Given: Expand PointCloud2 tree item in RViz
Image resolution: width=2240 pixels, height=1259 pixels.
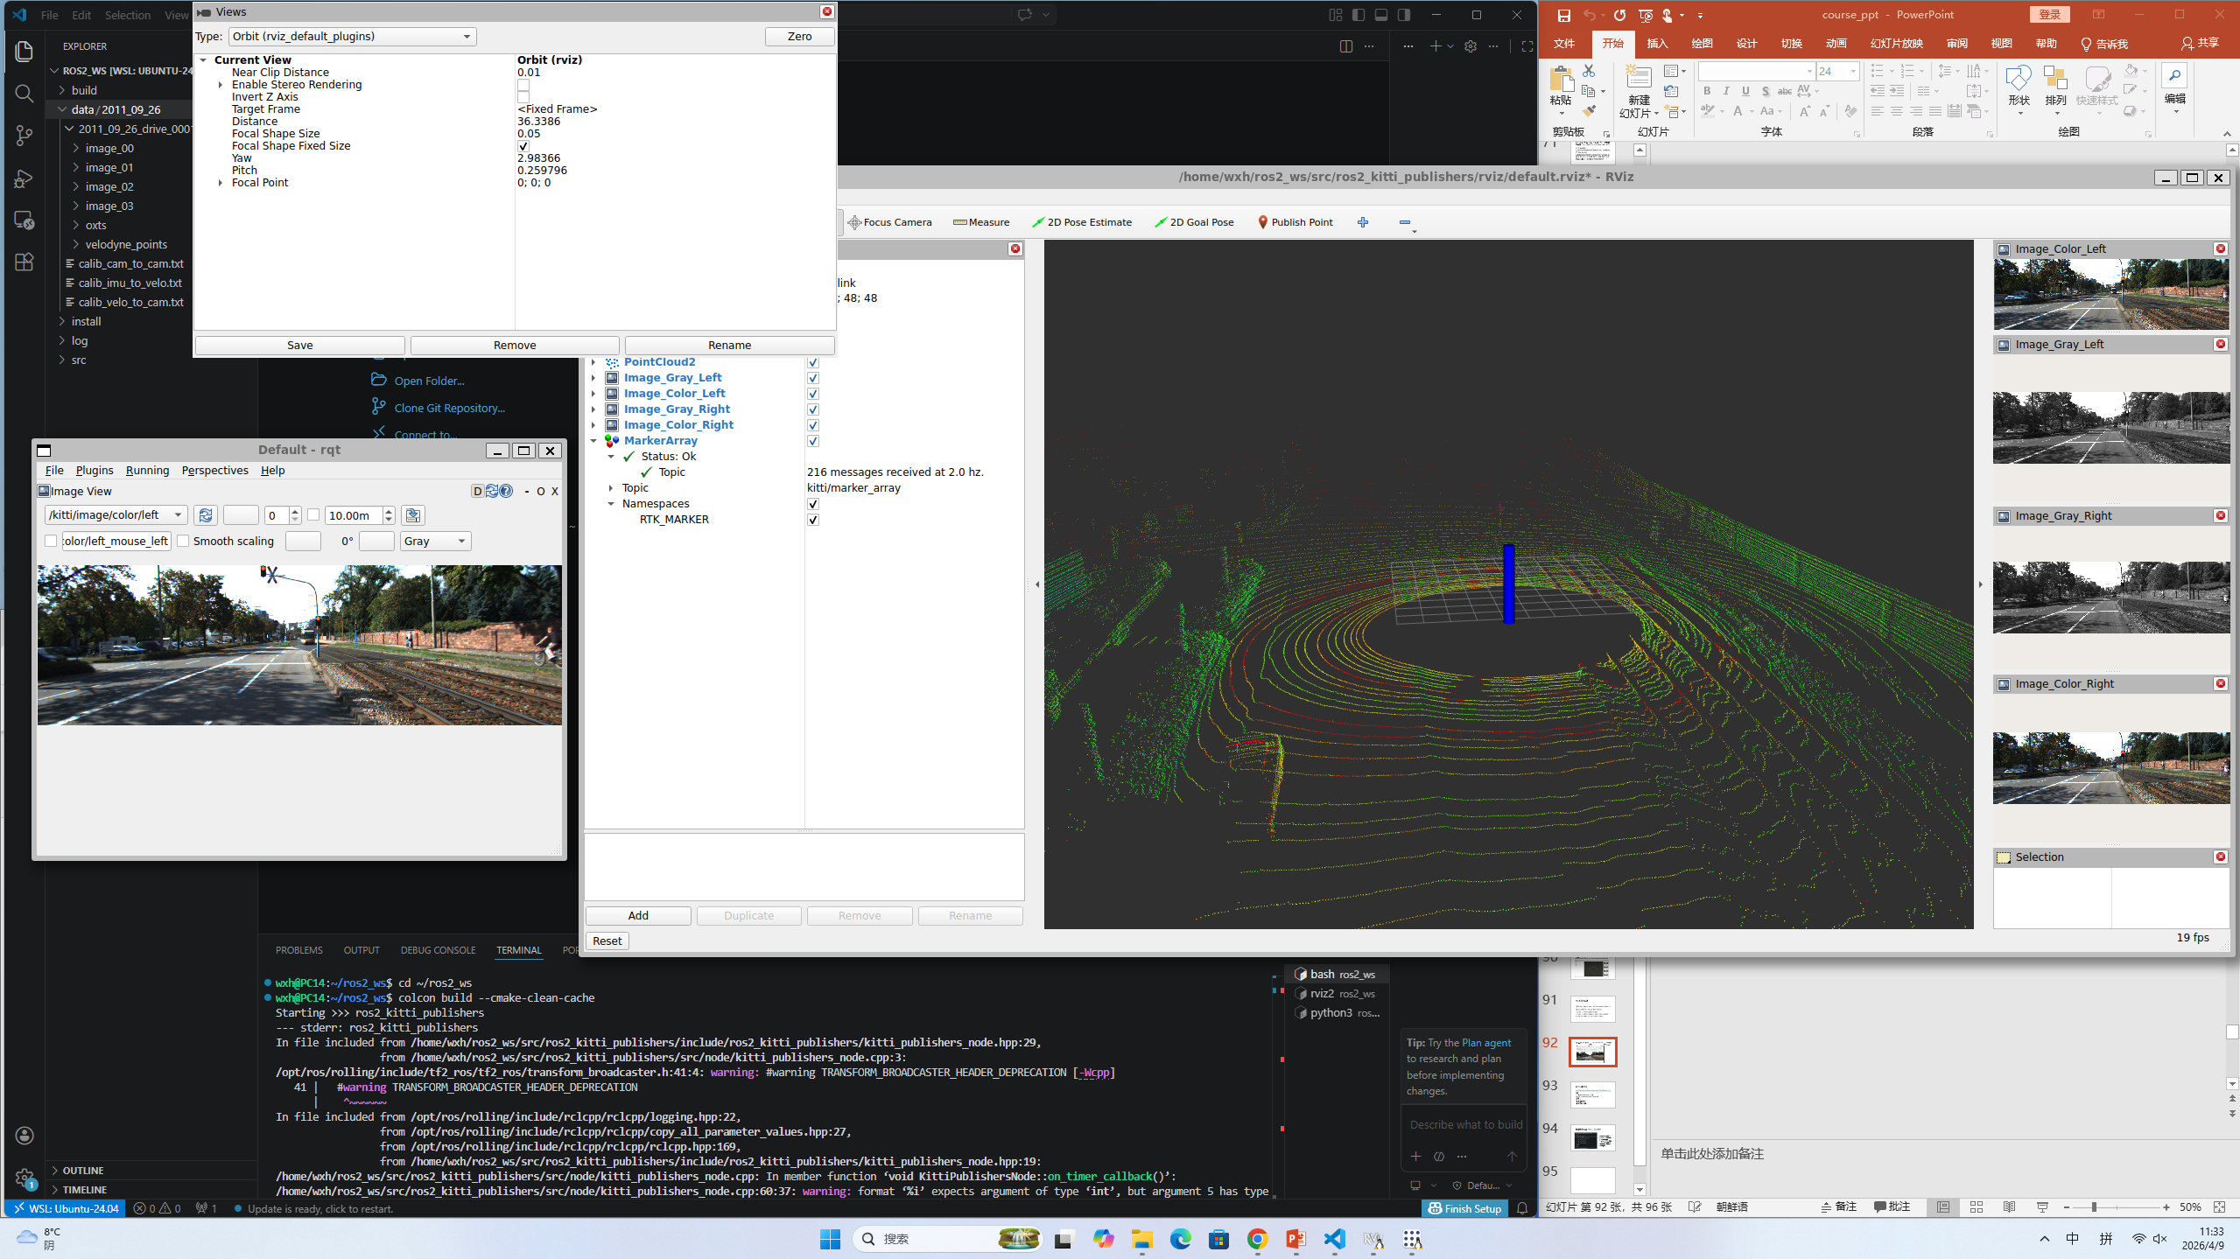Looking at the screenshot, I should coord(593,362).
